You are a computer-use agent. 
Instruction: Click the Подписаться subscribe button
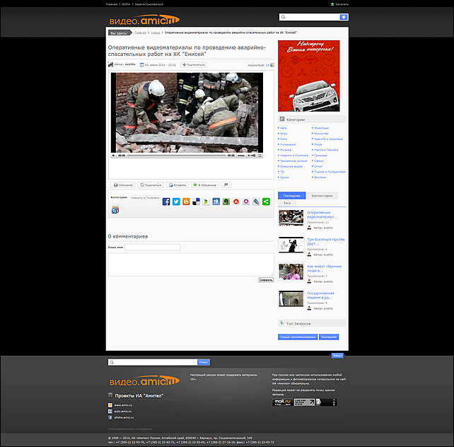click(193, 64)
